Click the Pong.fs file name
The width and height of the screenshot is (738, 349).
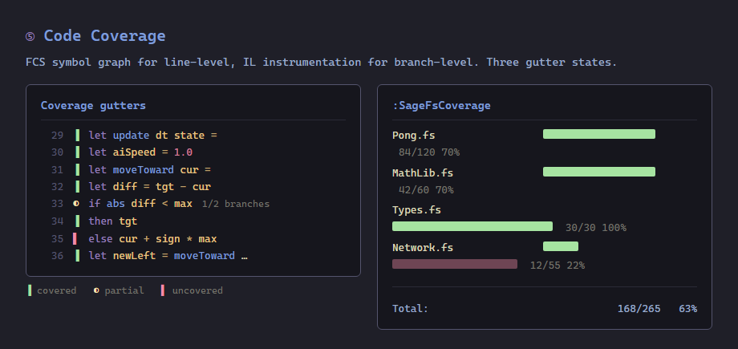click(x=414, y=136)
